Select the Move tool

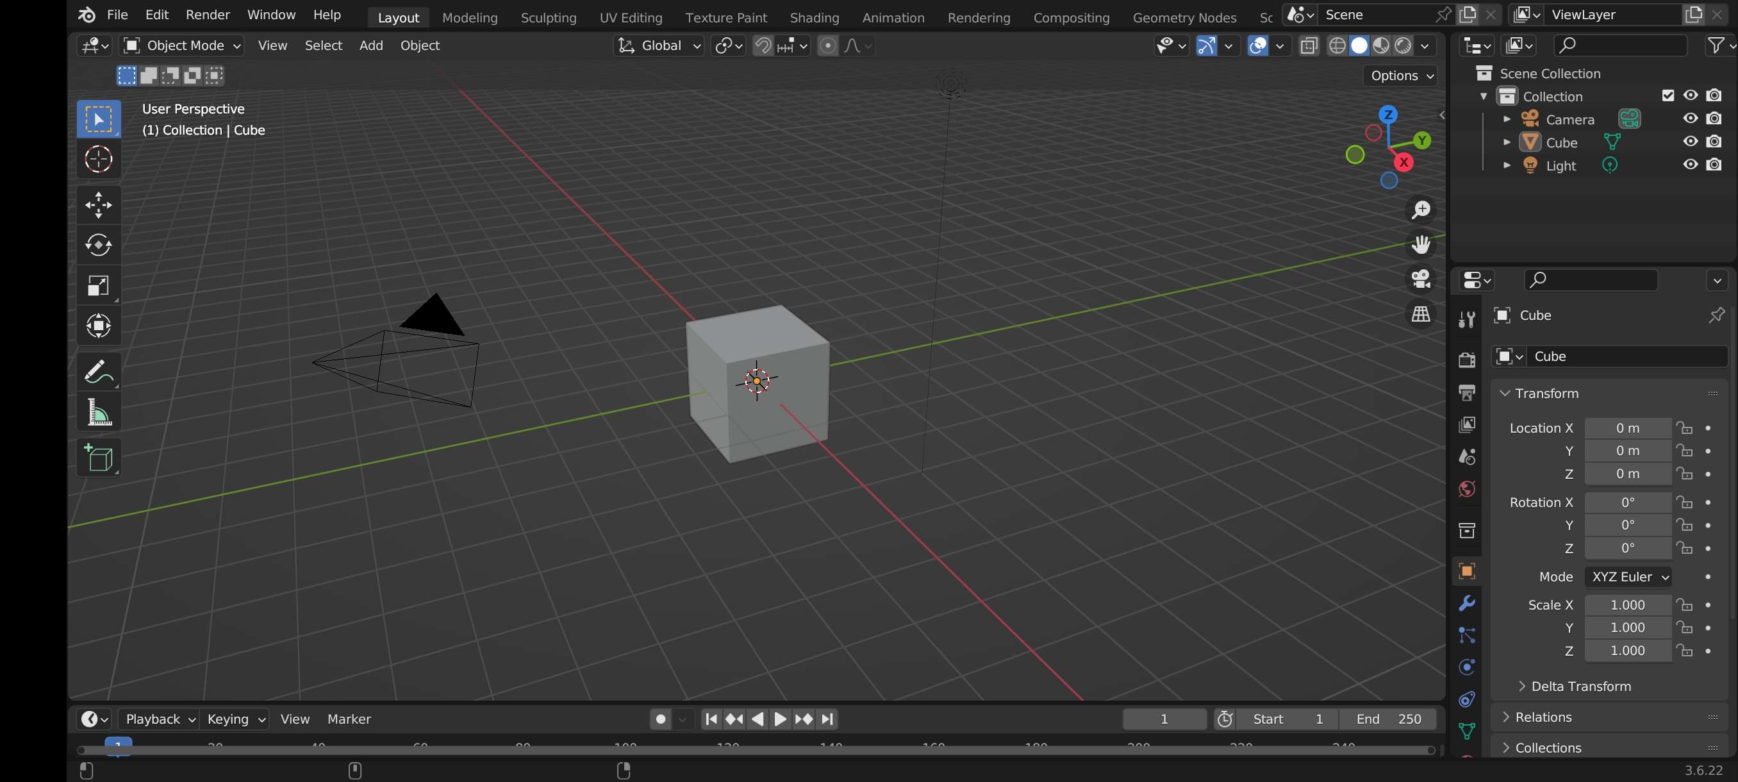pyautogui.click(x=99, y=204)
